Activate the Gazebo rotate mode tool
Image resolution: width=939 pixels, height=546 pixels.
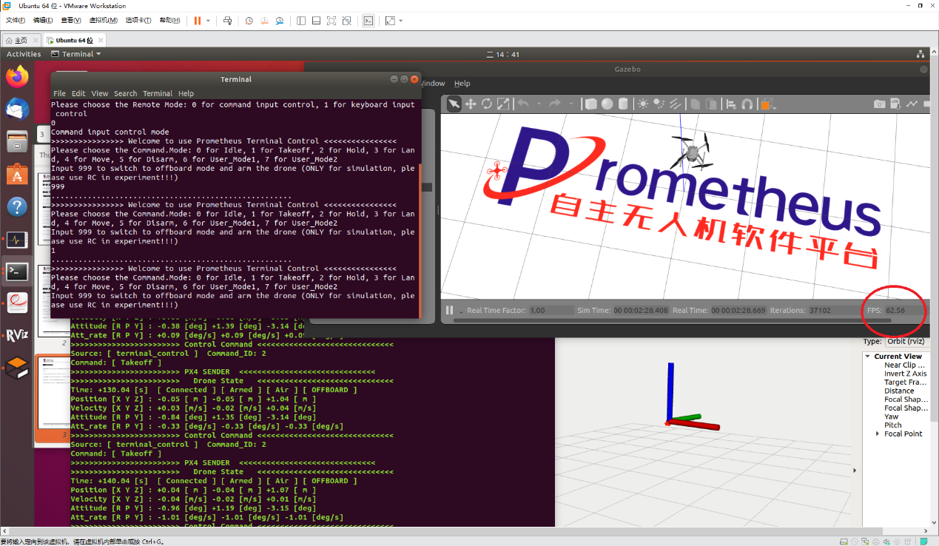pos(486,104)
